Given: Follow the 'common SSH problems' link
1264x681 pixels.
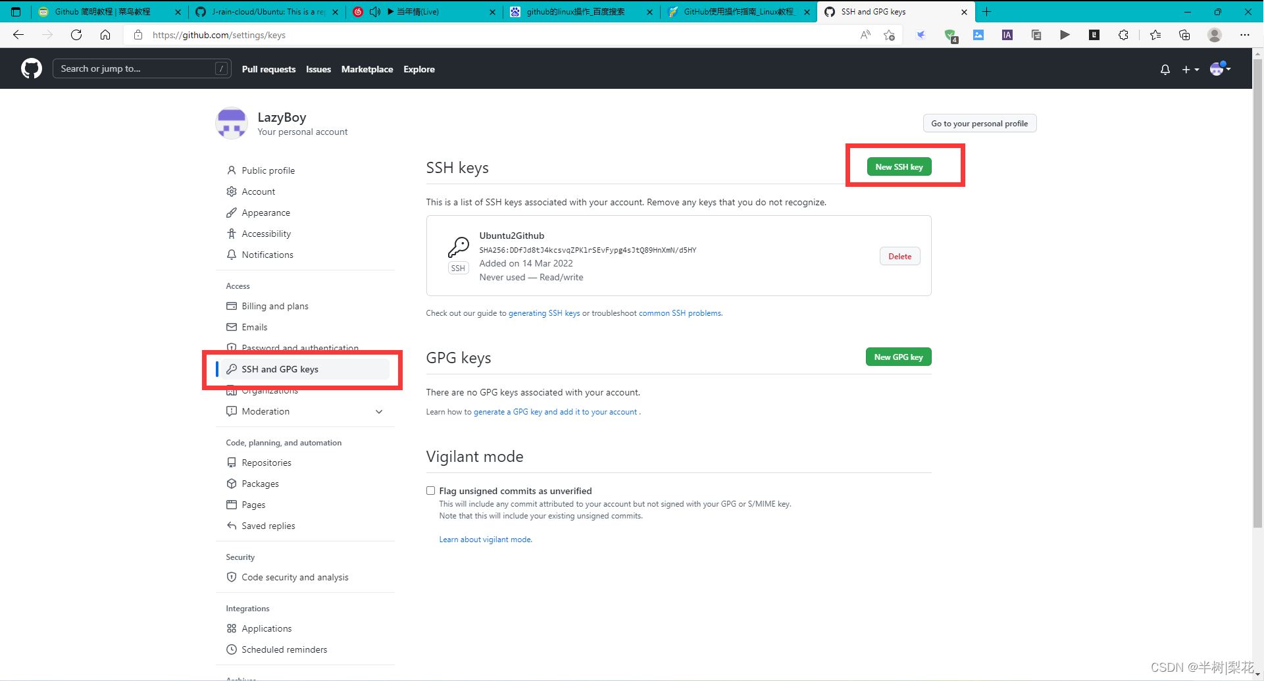Looking at the screenshot, I should 680,313.
